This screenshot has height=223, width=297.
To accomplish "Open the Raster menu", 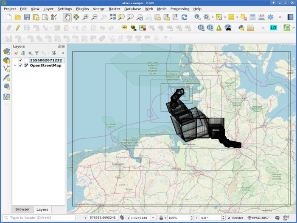I will 114,9.
